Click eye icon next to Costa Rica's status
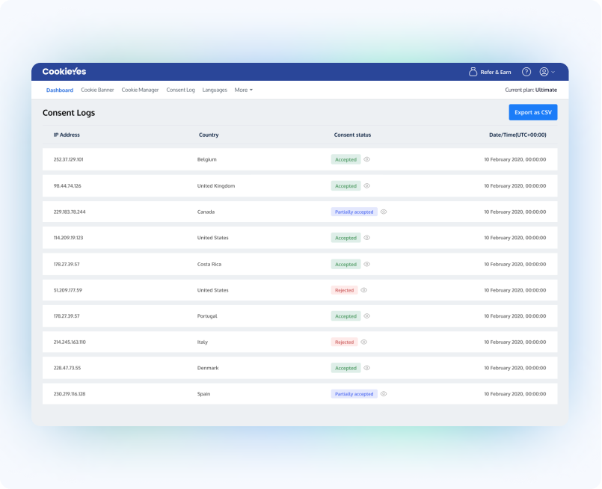 [x=367, y=264]
